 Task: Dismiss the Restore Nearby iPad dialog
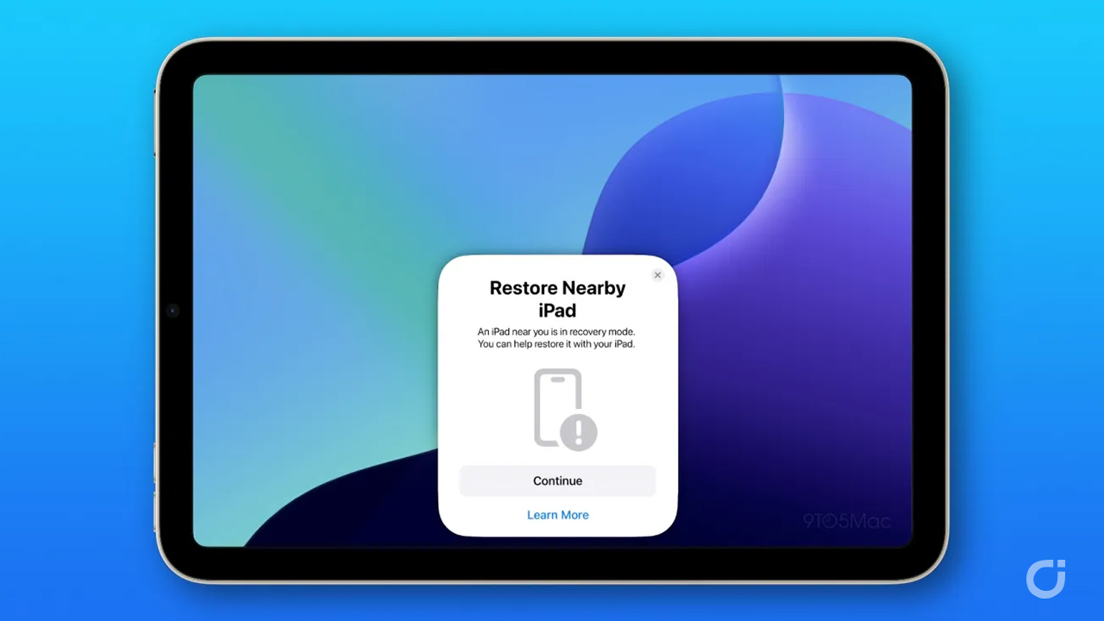tap(657, 275)
